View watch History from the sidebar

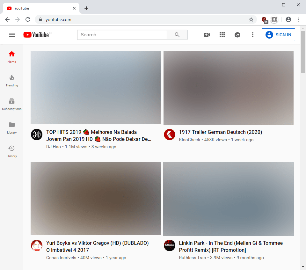click(11, 151)
